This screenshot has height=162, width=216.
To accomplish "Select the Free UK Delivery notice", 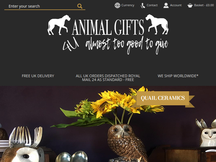I will pos(38,76).
